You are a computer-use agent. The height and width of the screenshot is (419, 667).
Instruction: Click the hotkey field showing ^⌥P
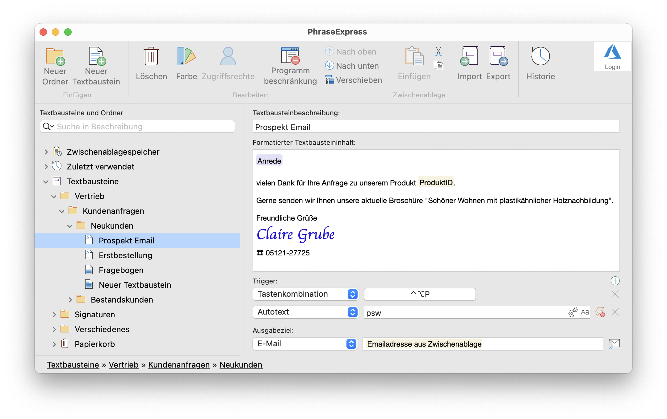click(x=420, y=294)
